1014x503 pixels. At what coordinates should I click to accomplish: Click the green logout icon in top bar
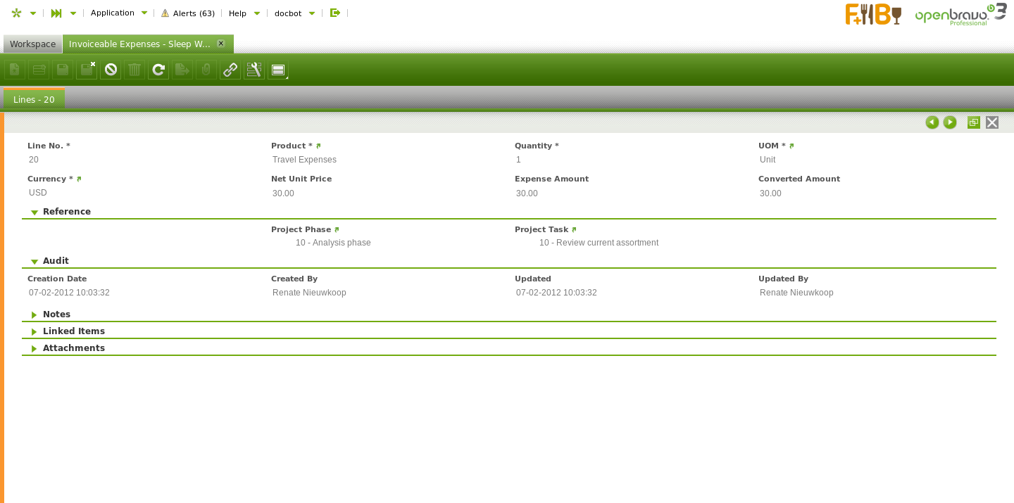[x=335, y=13]
